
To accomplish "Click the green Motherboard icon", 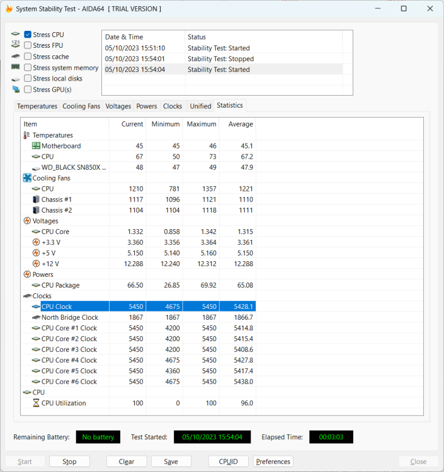I will coord(36,146).
